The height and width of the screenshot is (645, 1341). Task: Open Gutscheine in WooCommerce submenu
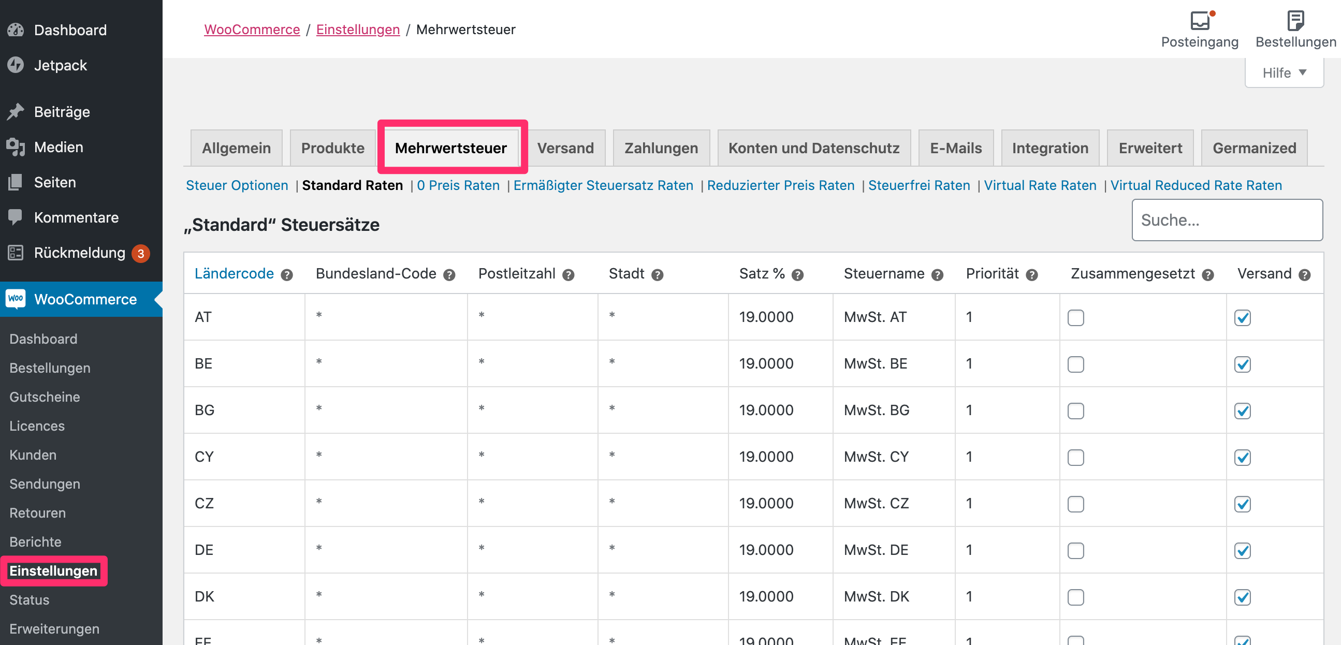[45, 397]
